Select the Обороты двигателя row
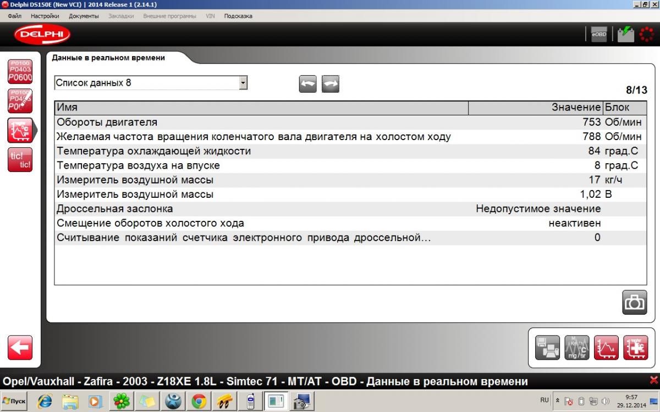The height and width of the screenshot is (412, 660). 350,122
